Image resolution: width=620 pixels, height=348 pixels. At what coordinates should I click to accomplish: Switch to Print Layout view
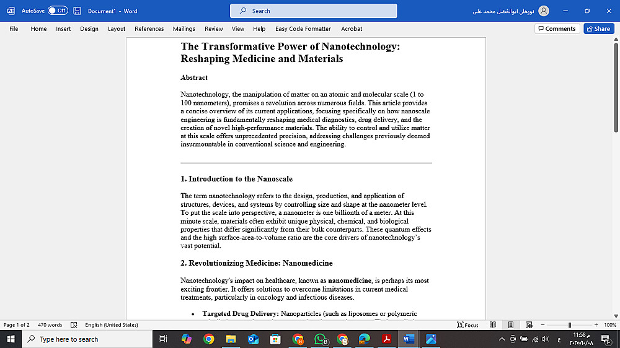click(x=511, y=325)
